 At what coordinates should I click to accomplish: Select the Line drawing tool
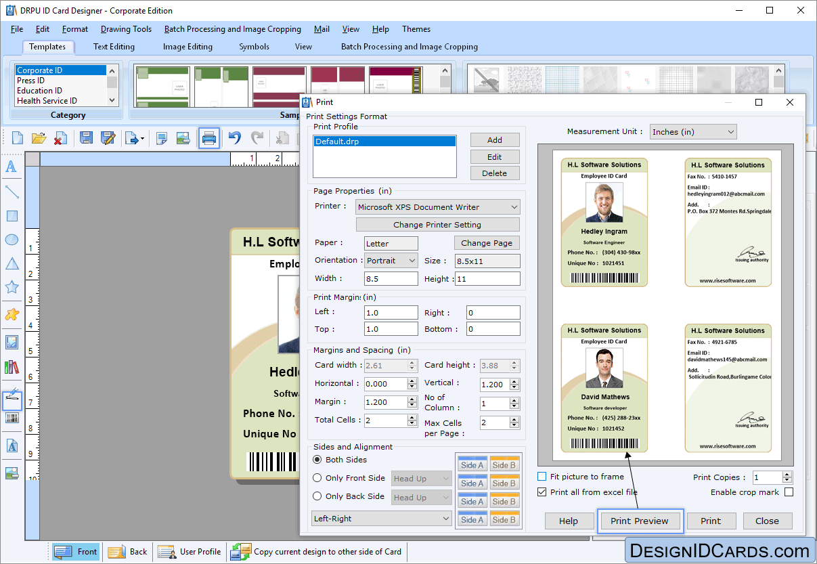pos(12,192)
